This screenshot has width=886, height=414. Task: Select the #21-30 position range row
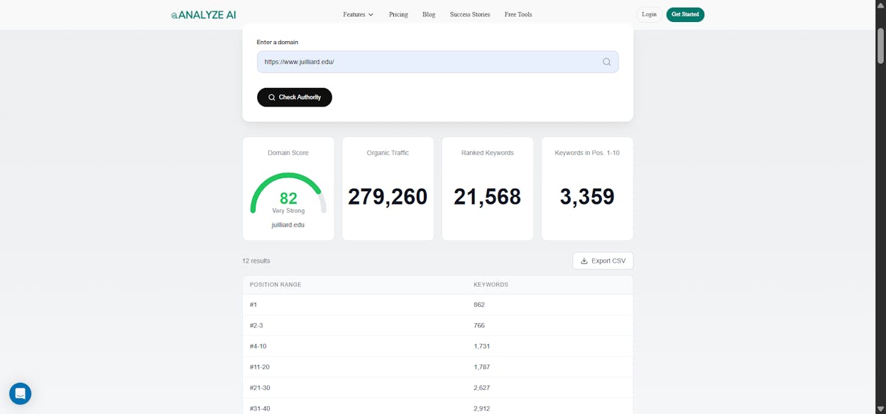pyautogui.click(x=437, y=388)
